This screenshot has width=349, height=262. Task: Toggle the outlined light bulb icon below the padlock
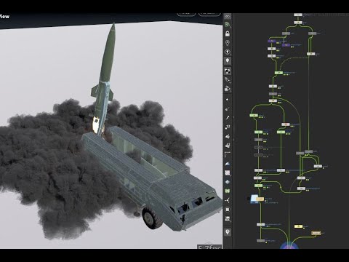(x=228, y=43)
